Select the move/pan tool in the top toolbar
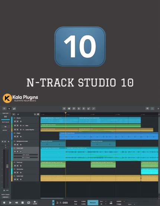Image resolution: width=160 pixels, height=206 pixels. coord(4,109)
